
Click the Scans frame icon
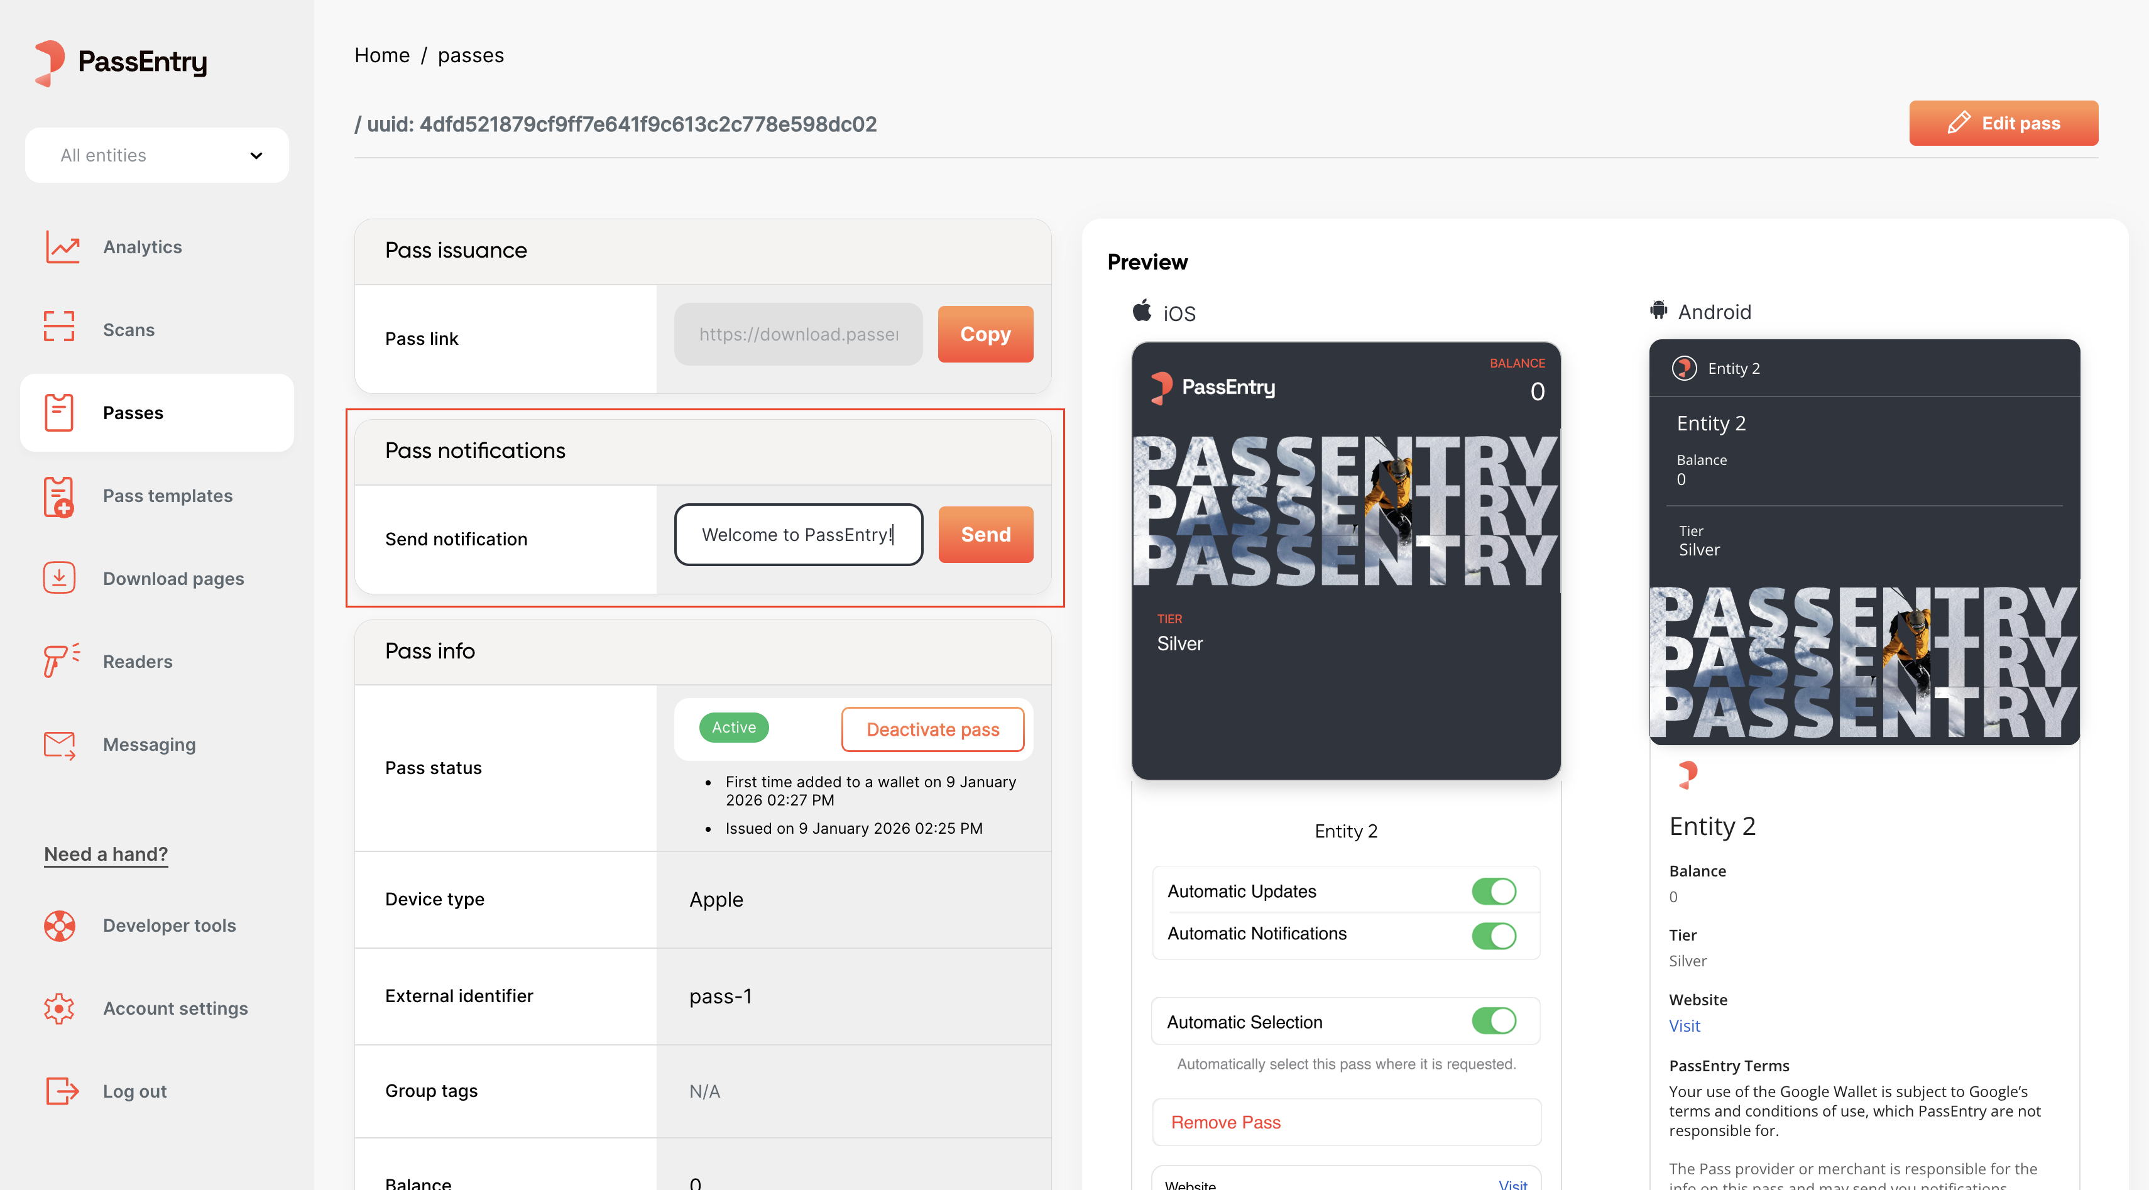click(x=59, y=327)
